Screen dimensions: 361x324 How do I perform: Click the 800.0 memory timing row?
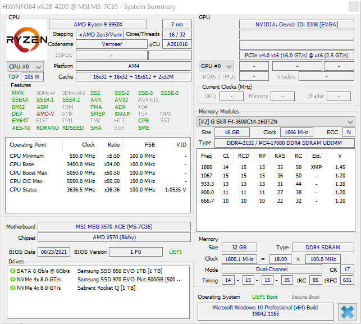[x=275, y=193]
